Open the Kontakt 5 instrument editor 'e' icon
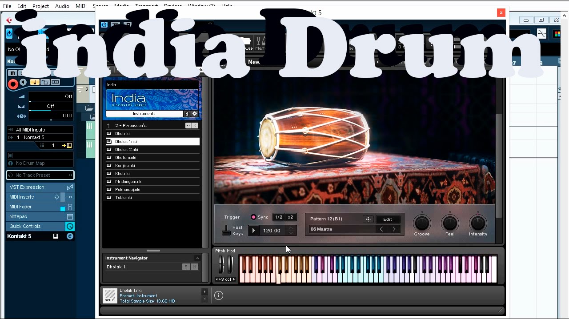 pyautogui.click(x=70, y=236)
